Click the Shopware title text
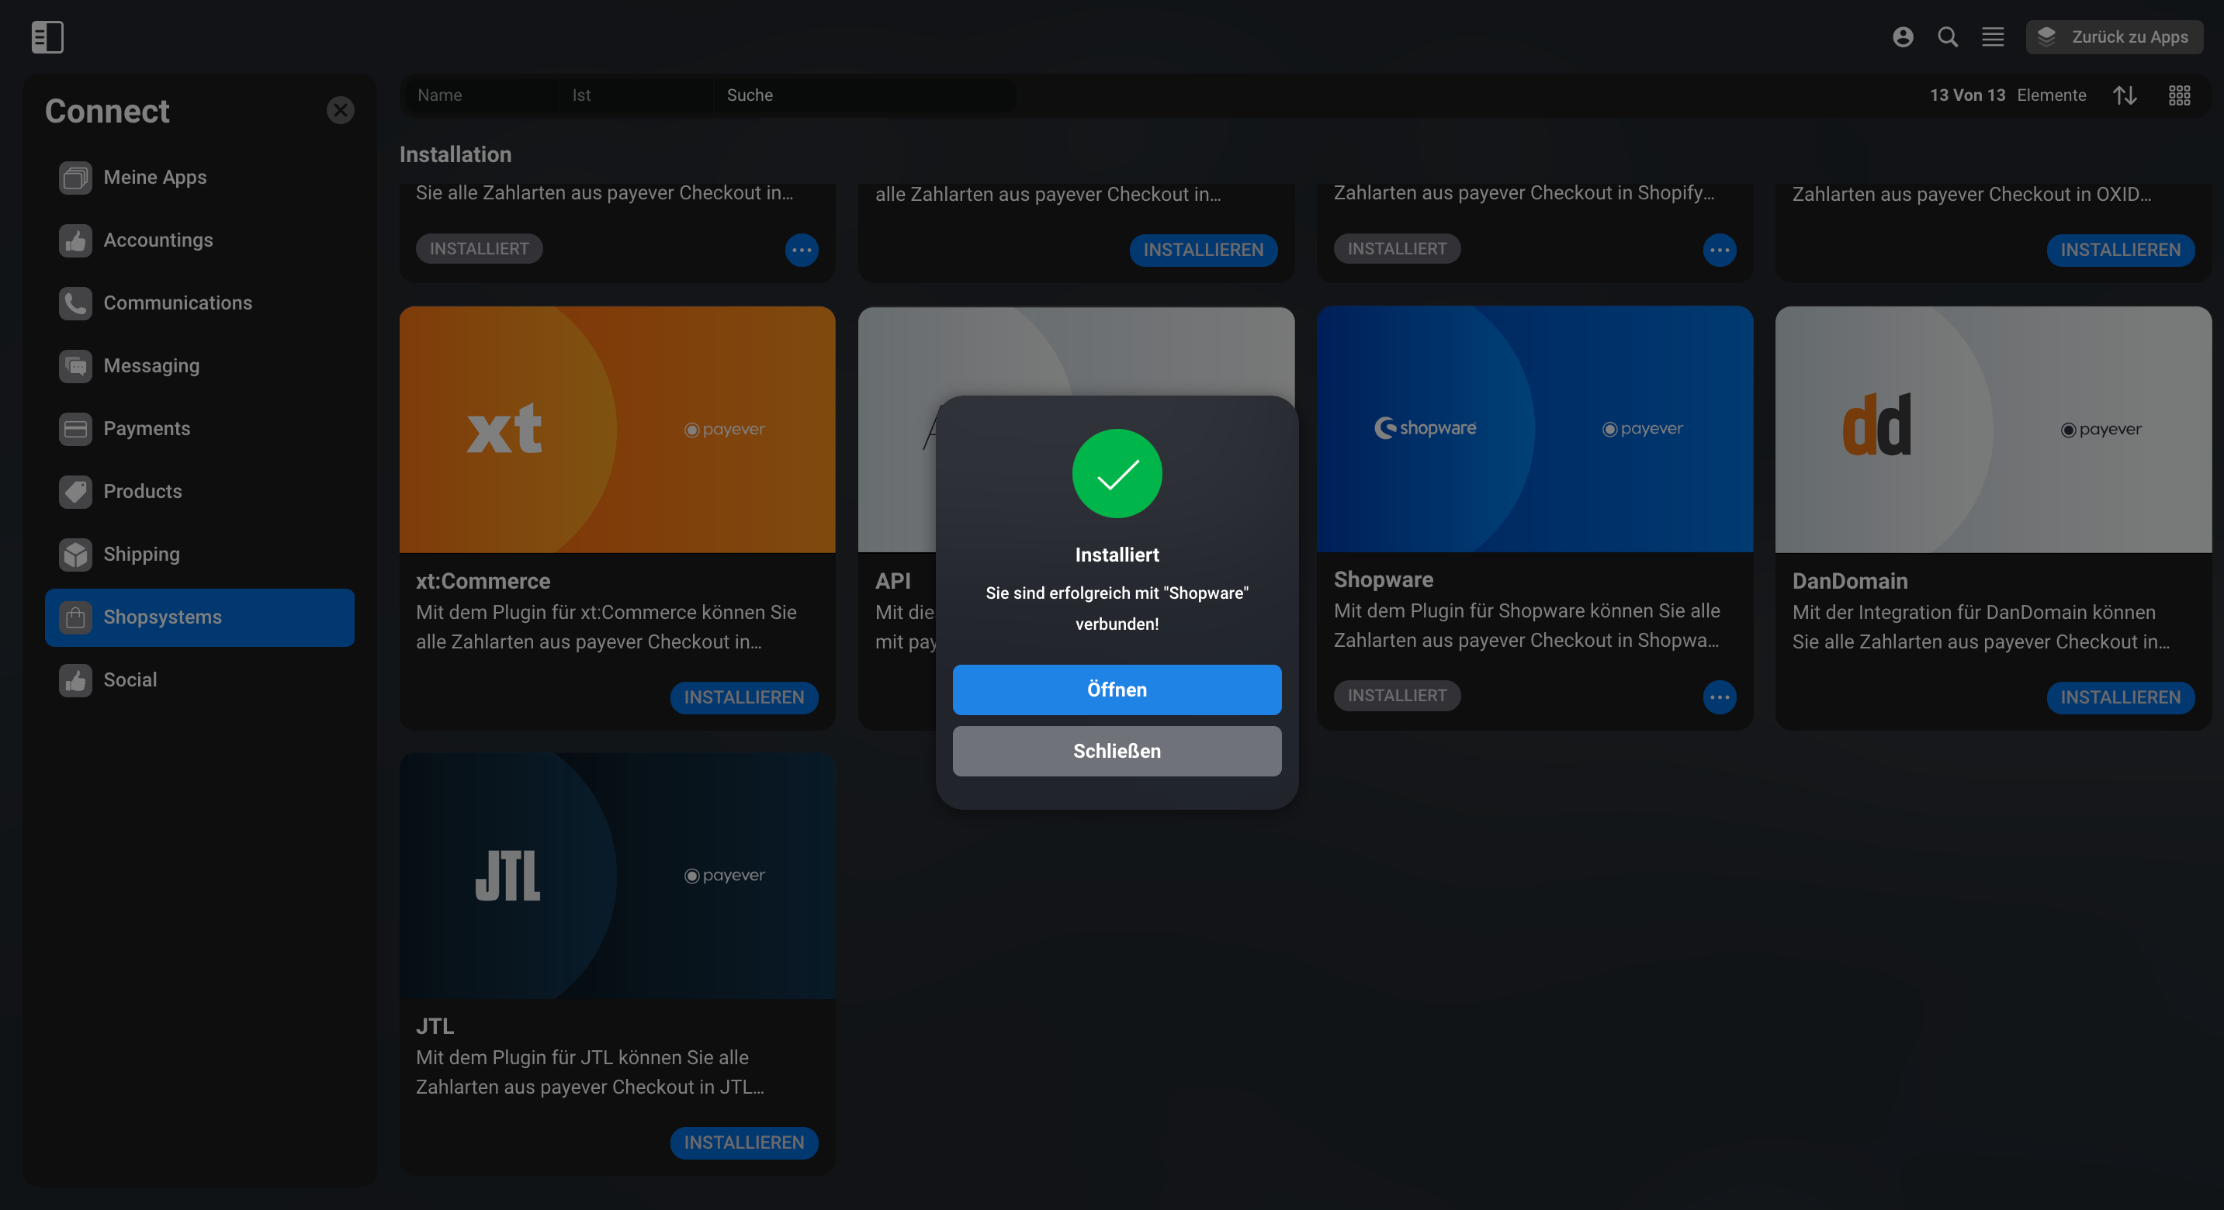The image size is (2224, 1210). pos(1383,580)
